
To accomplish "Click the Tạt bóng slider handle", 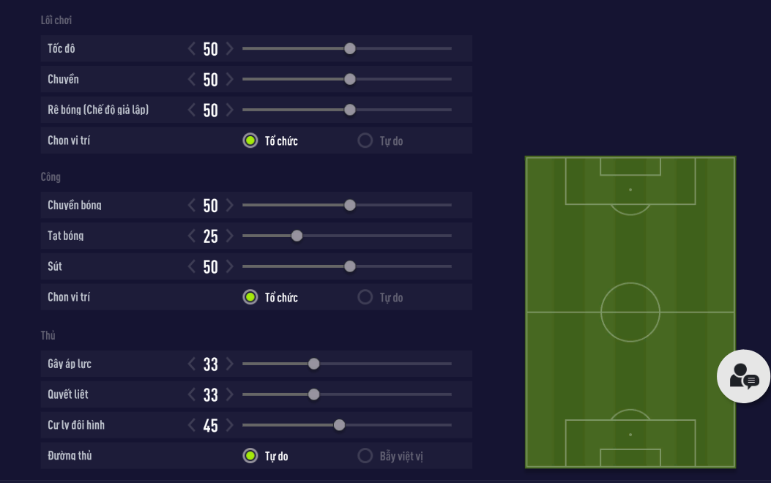I will pyautogui.click(x=297, y=236).
